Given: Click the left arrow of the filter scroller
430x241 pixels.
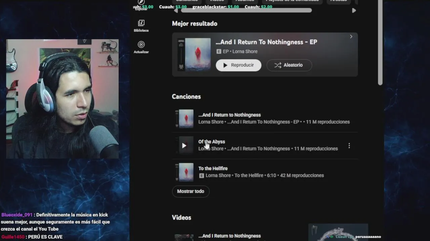Looking at the screenshot, I should tap(176, 10).
